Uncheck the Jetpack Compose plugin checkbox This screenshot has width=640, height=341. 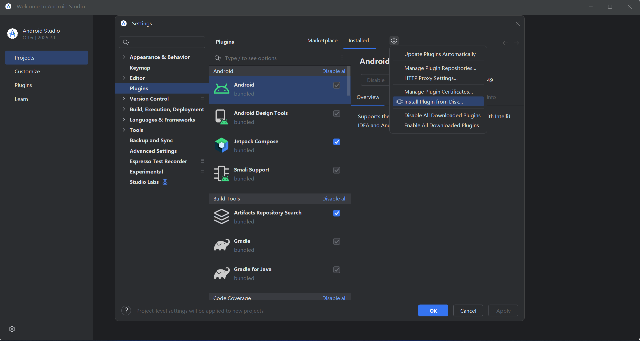click(x=337, y=142)
